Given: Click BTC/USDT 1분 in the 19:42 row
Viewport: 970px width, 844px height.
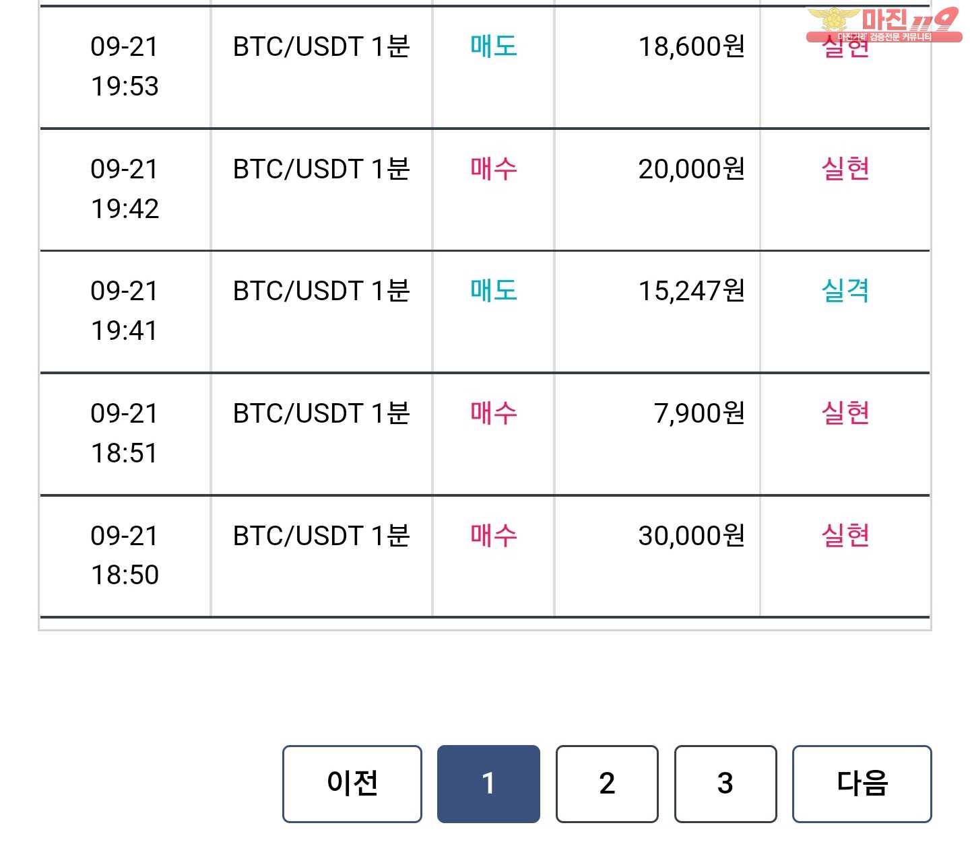Looking at the screenshot, I should click(x=321, y=169).
